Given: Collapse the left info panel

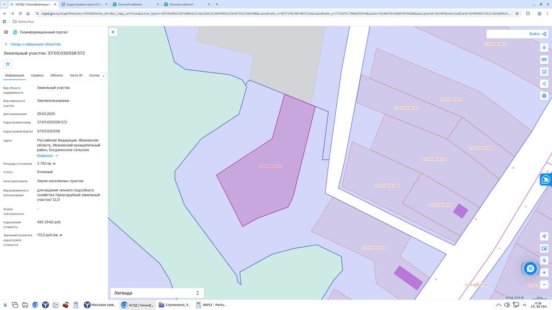Looking at the screenshot, I should pos(113,32).
